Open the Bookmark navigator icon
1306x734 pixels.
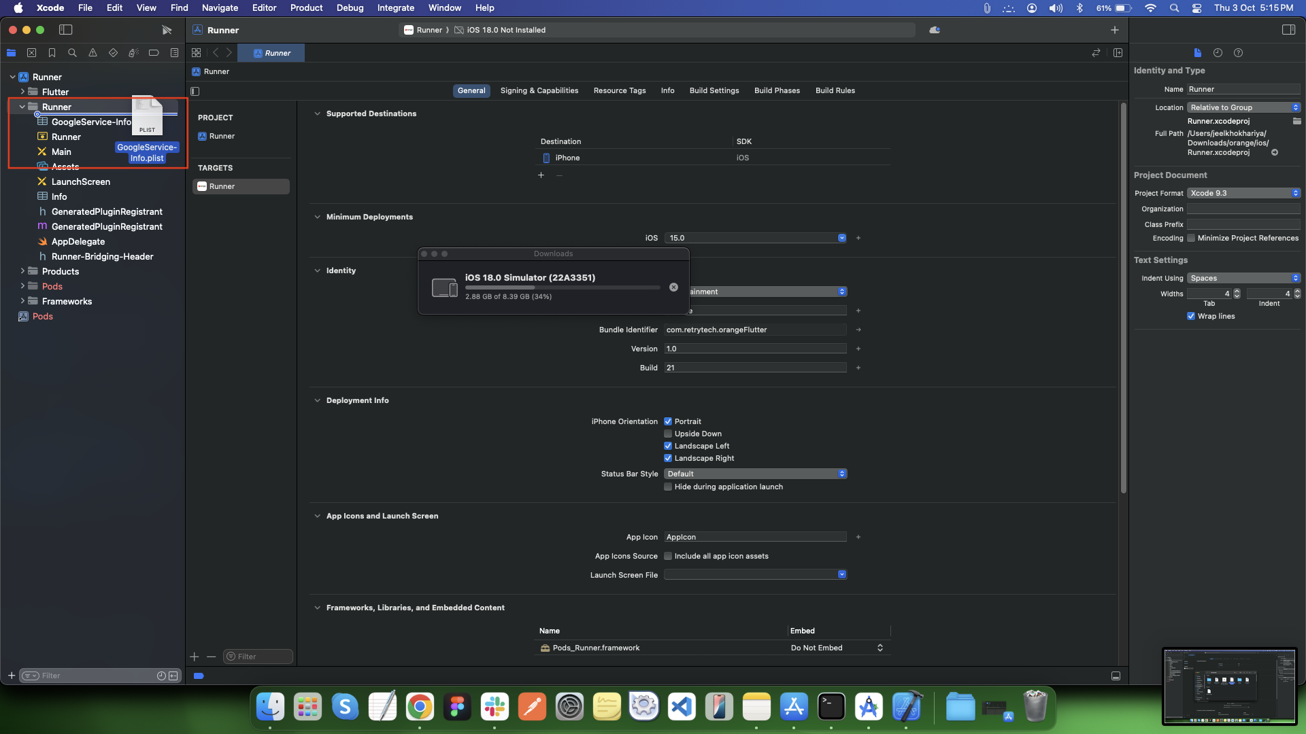pos(52,53)
